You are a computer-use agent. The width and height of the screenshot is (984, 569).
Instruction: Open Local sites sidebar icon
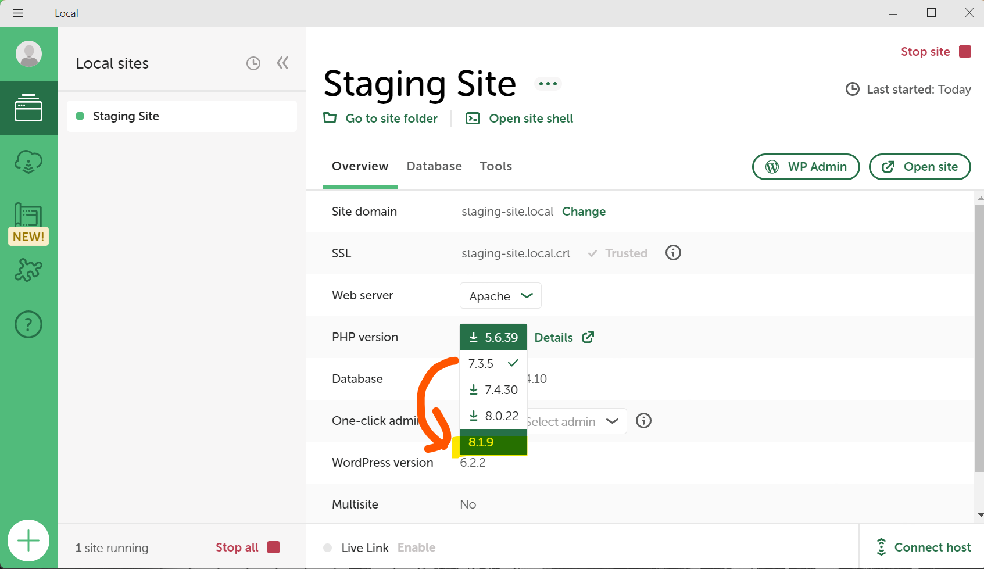28,108
